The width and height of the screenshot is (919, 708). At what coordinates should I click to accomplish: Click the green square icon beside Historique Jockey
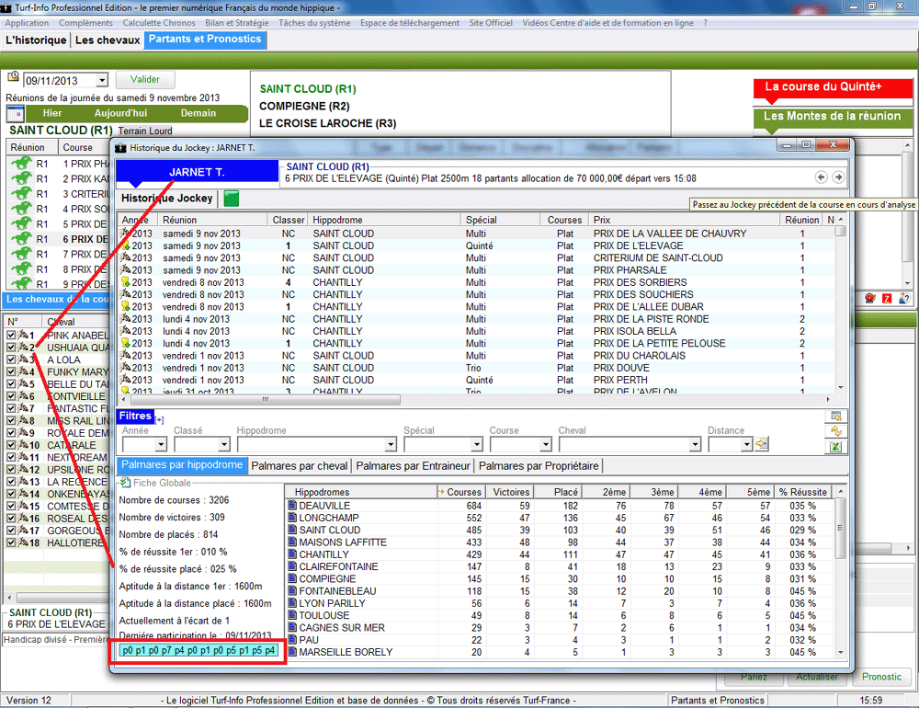tap(231, 199)
